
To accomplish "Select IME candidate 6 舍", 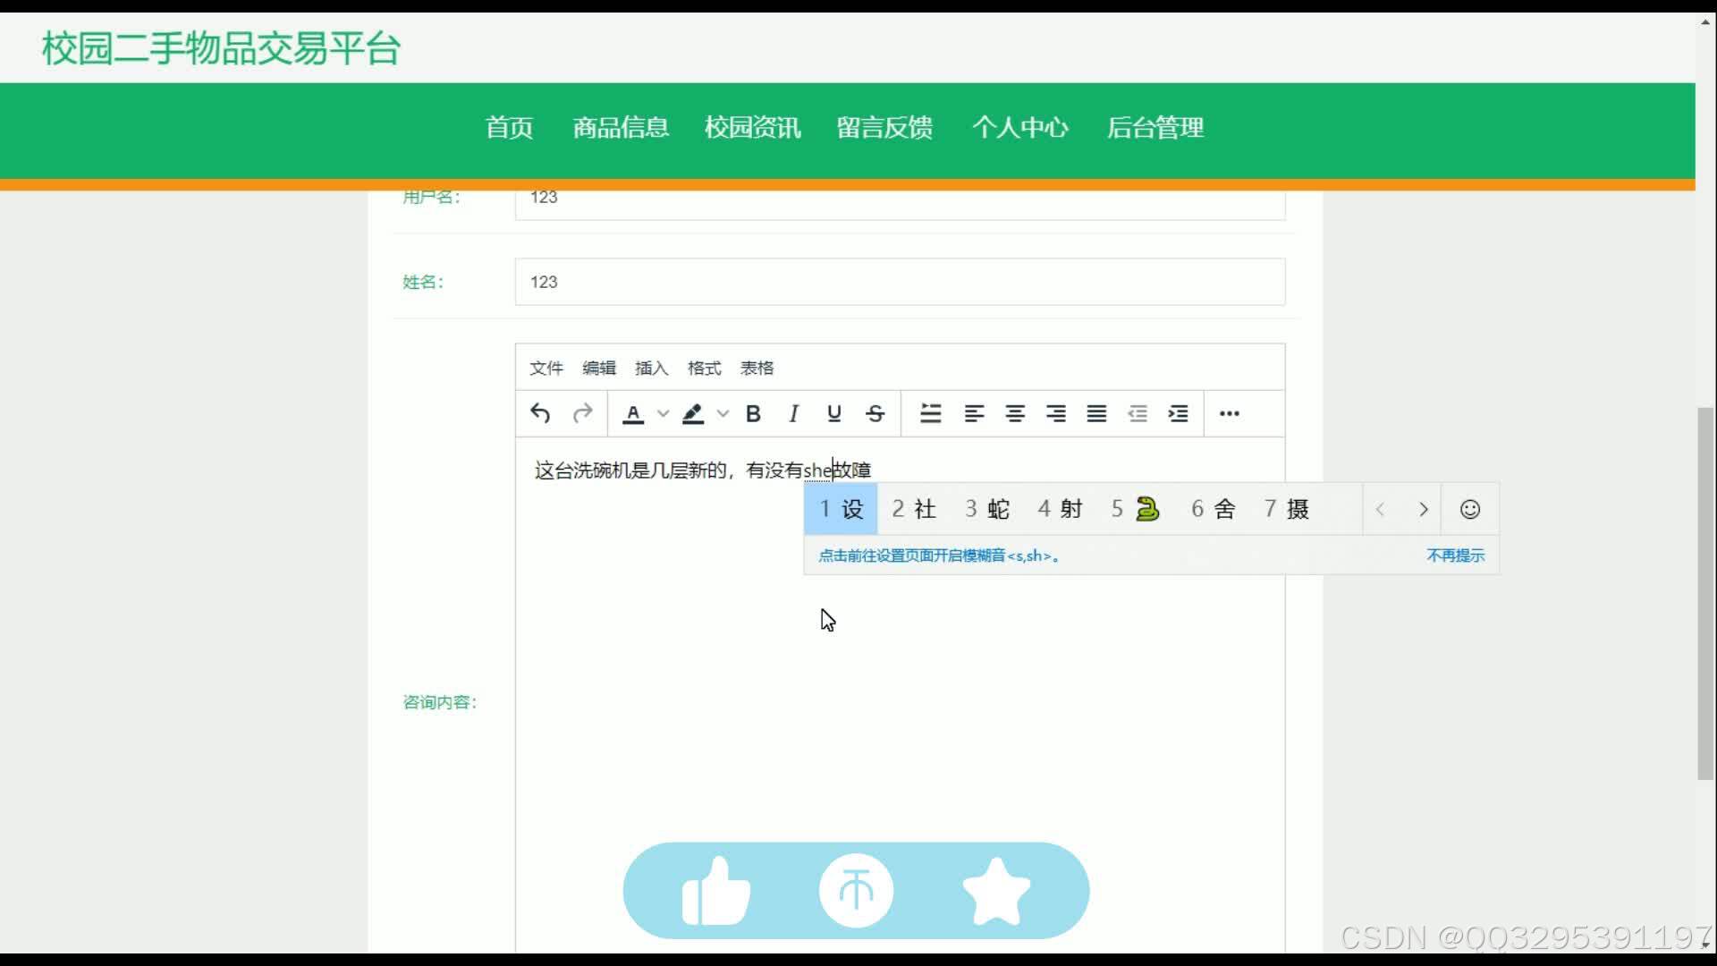I will (1214, 509).
